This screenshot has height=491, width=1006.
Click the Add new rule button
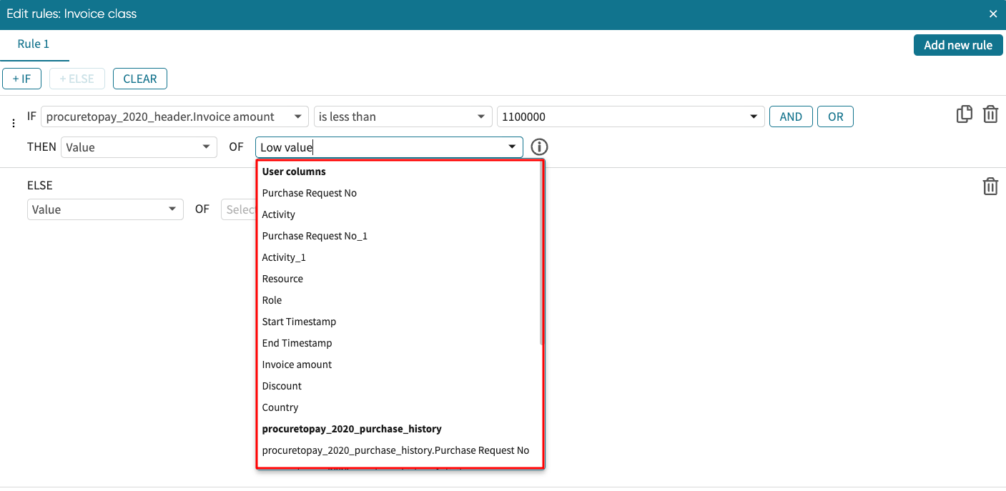(957, 45)
